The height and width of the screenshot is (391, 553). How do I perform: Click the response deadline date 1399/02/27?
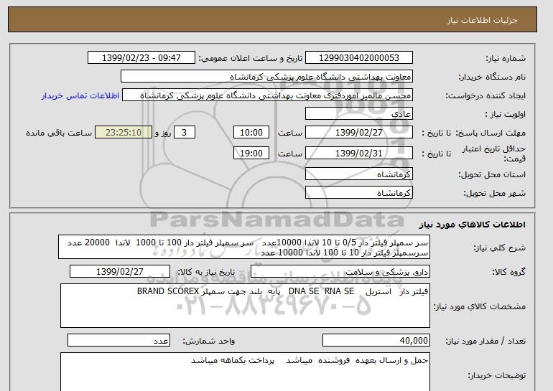tap(358, 133)
